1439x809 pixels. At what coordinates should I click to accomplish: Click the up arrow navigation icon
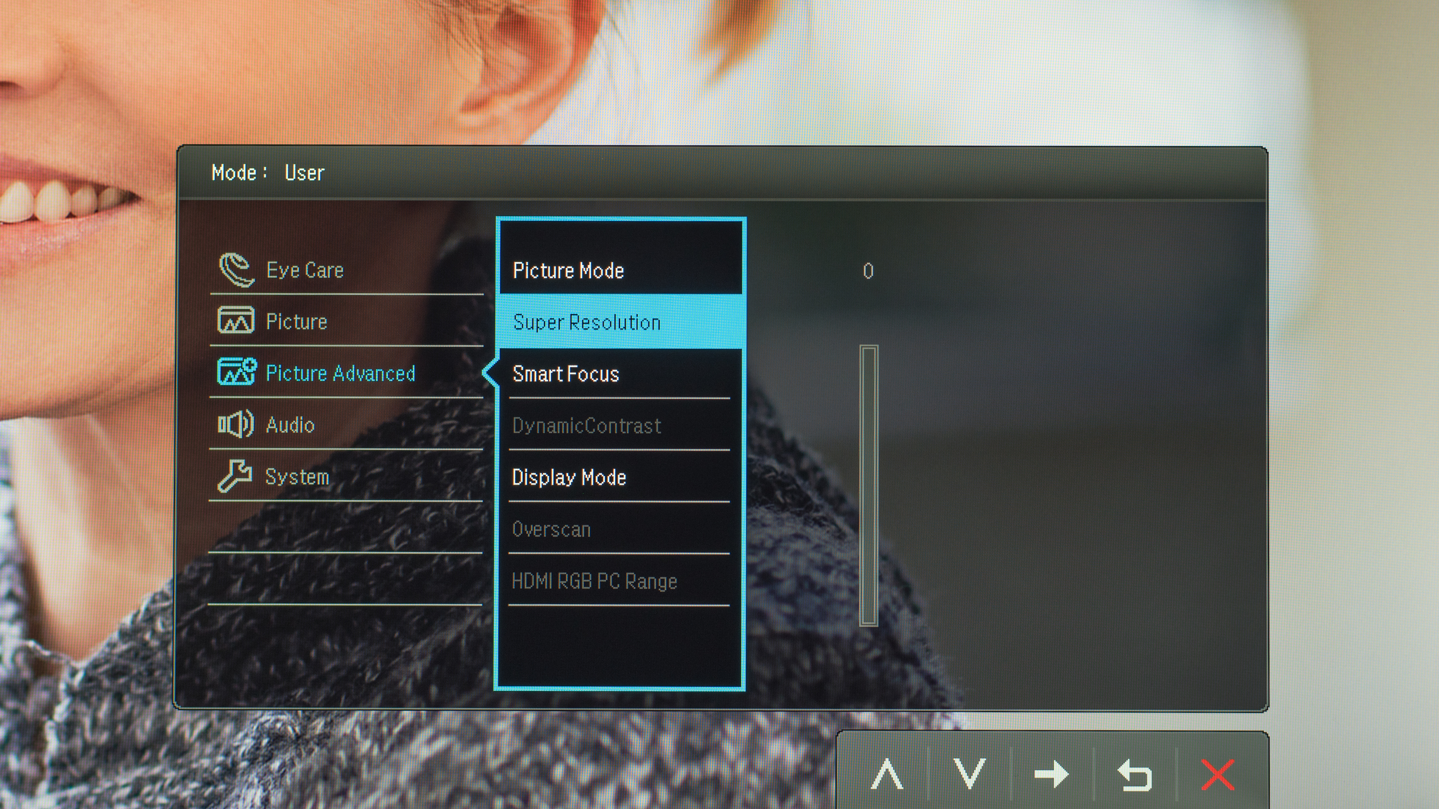[887, 775]
